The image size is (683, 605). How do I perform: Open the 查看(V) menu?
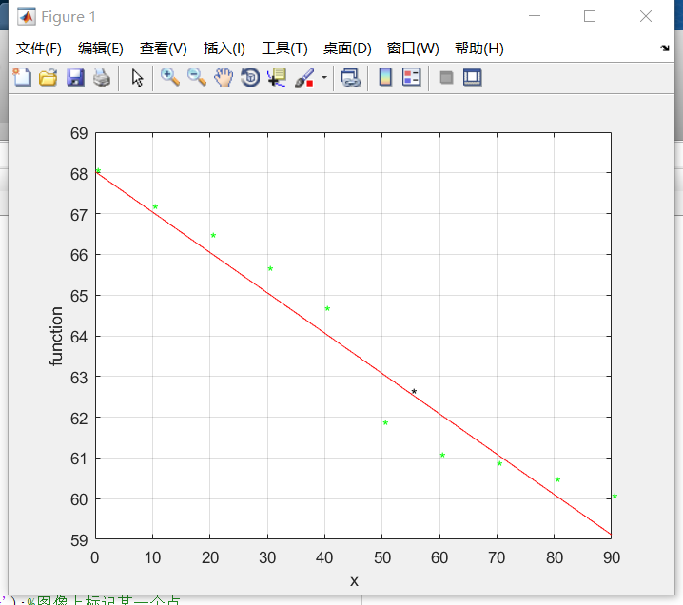164,48
